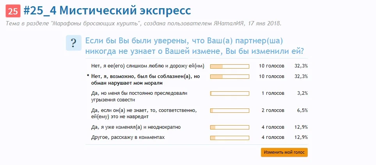View voters for the '1 голосов' count
The width and height of the screenshot is (376, 165).
pyautogui.click(x=273, y=93)
